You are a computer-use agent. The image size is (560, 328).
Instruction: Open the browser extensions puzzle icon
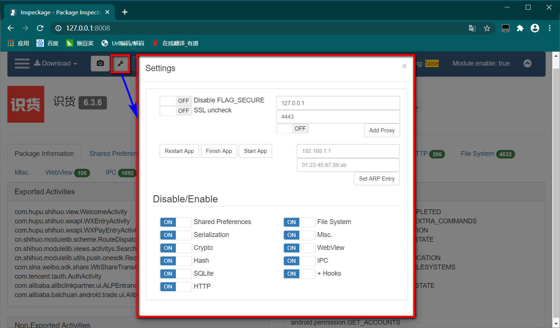click(x=520, y=28)
